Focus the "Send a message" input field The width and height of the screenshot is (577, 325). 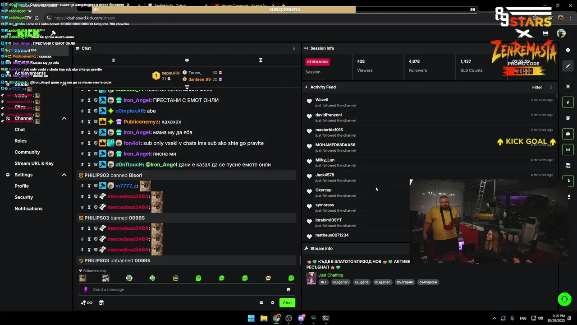187,290
